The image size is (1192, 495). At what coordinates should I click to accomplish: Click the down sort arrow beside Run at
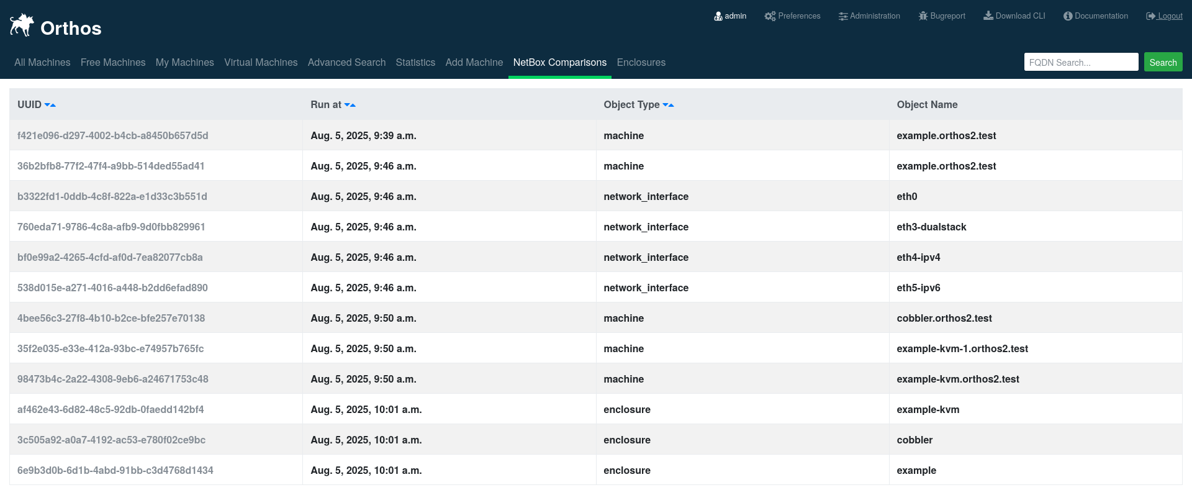click(347, 105)
